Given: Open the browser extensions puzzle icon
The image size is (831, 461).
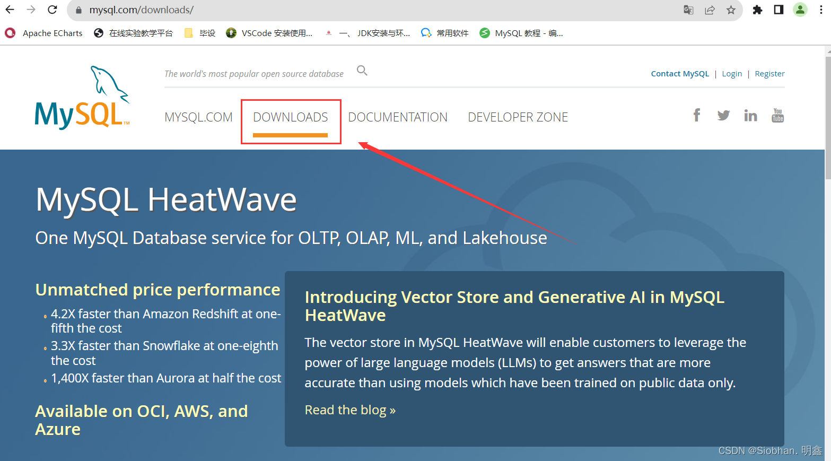Looking at the screenshot, I should [x=757, y=10].
